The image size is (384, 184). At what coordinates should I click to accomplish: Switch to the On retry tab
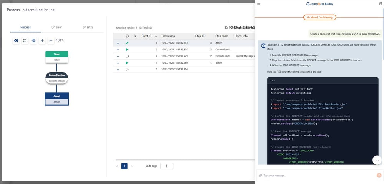88,28
